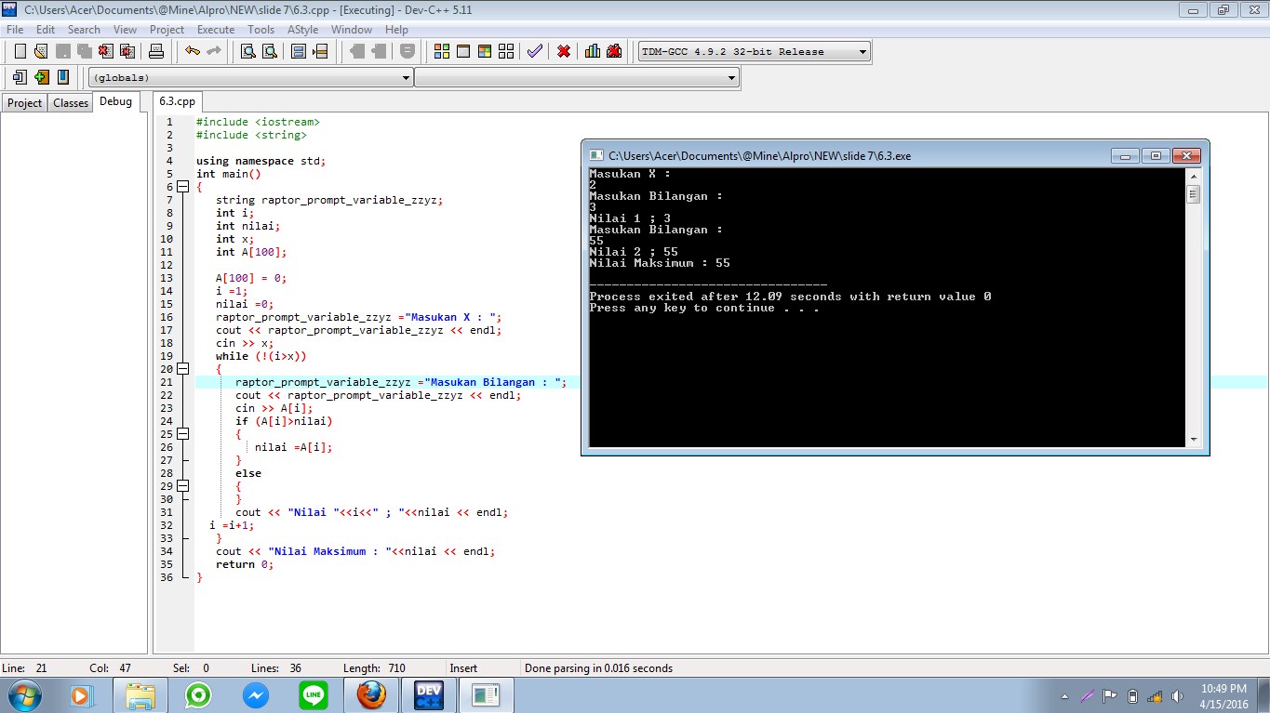The width and height of the screenshot is (1270, 713).
Task: Click the Compile four-squares icon
Action: pos(442,51)
